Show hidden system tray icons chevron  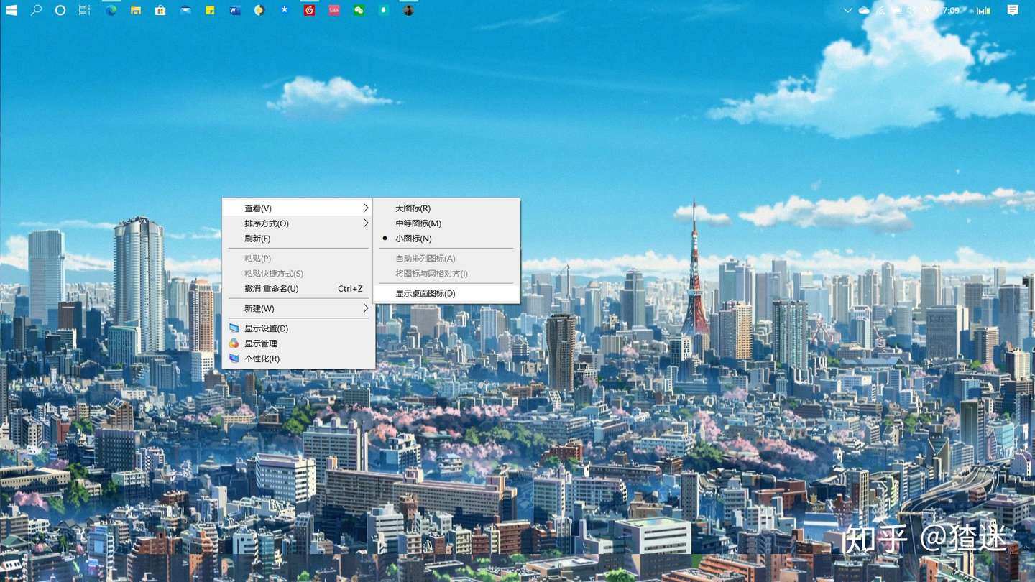pyautogui.click(x=847, y=10)
